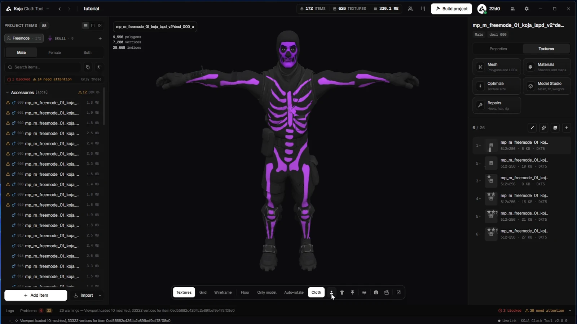This screenshot has width=577, height=324.
Task: Collapse the Accessories group
Action: click(7, 93)
